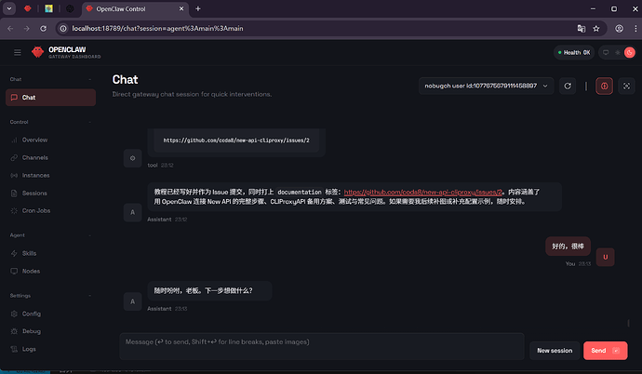
Task: Click the OpenClaw red lobster logo
Action: pyautogui.click(x=37, y=52)
